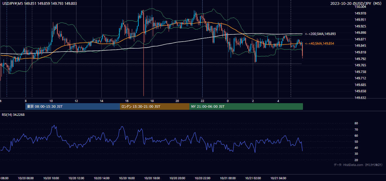The width and height of the screenshot is (386, 181).
Task: Click hour tick 0 under the price chart
Action: point(228,101)
